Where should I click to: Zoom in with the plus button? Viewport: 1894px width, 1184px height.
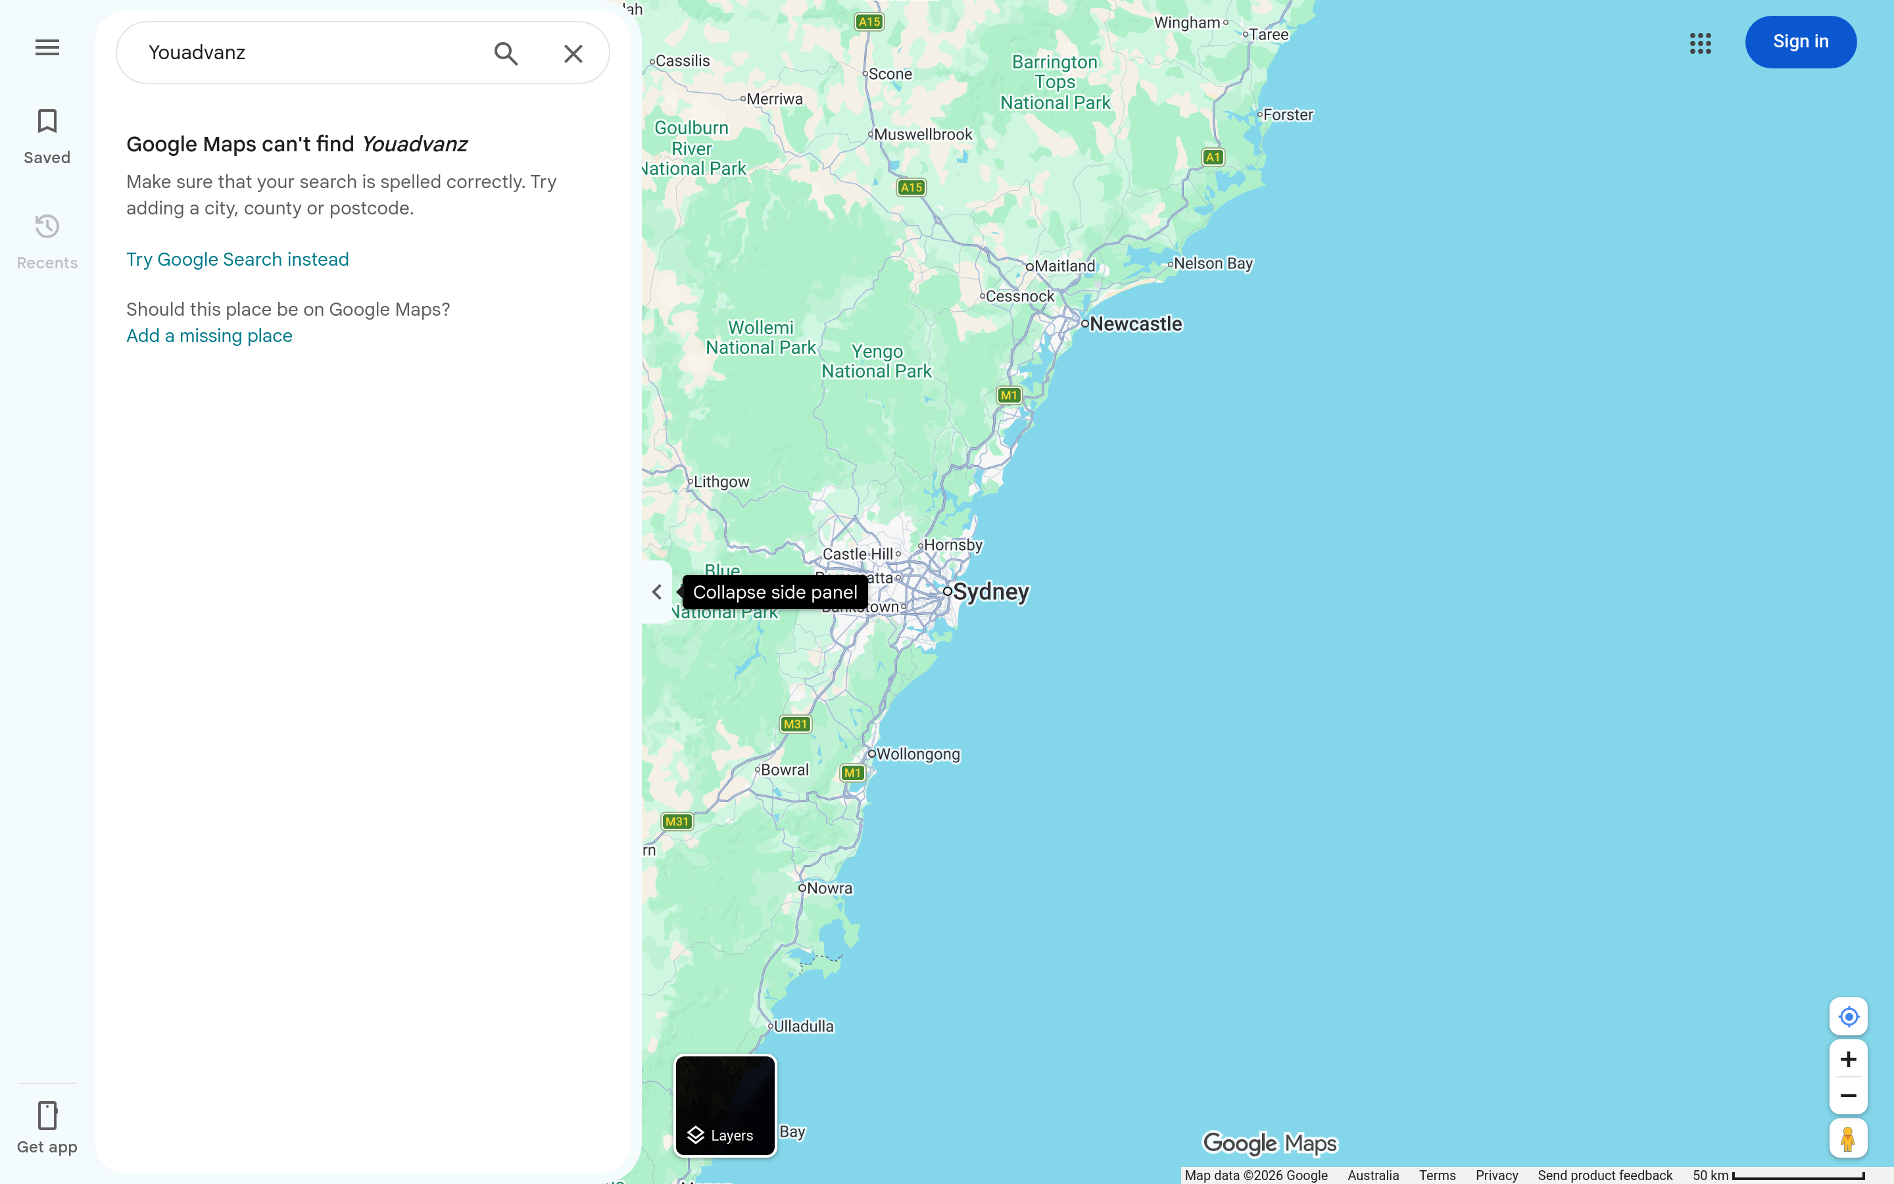pyautogui.click(x=1849, y=1060)
